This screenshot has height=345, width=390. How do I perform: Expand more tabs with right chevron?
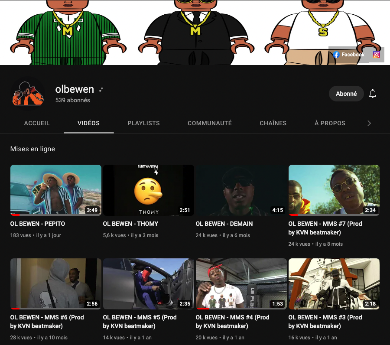pyautogui.click(x=369, y=123)
